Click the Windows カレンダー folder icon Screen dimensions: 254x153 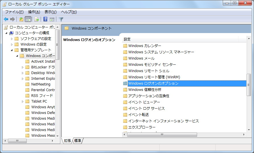point(125,46)
